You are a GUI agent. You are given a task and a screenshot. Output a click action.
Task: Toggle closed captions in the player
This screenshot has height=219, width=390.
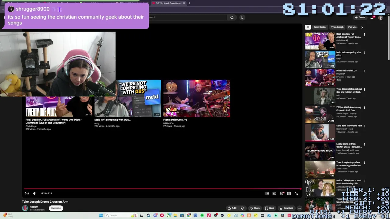[x=274, y=193]
